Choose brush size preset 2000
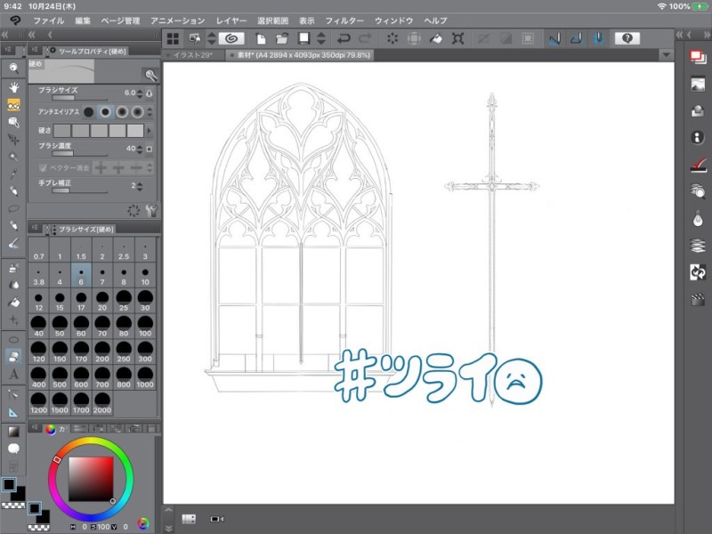Viewport: 712px width, 534px height. (101, 406)
